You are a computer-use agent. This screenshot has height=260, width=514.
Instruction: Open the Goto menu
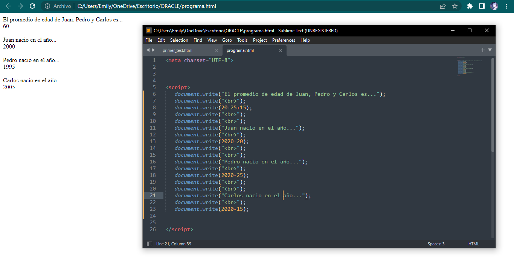tap(227, 40)
